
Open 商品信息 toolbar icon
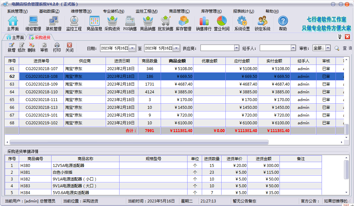[x=94, y=24]
